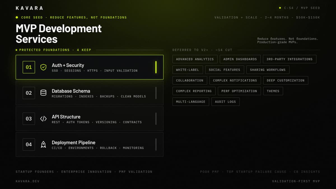336x189 pixels.
Task: Open the Database Schema card title
Action: pos(71,91)
